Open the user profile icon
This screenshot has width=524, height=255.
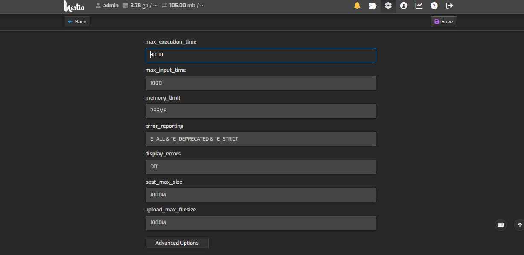[404, 6]
